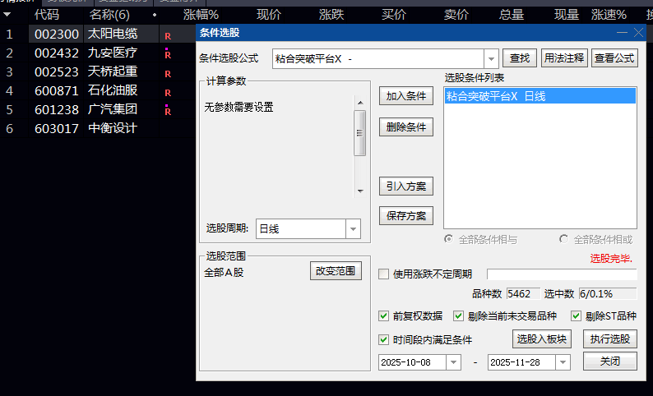Toggle 使用涨跌不定周期 checkbox
653x396 pixels.
coord(383,274)
